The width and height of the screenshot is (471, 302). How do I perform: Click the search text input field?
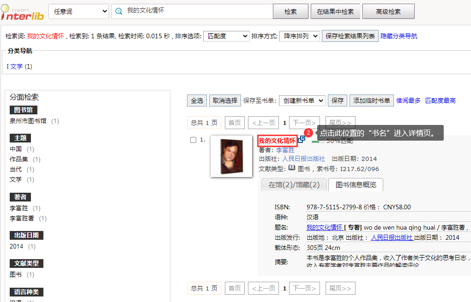click(199, 11)
